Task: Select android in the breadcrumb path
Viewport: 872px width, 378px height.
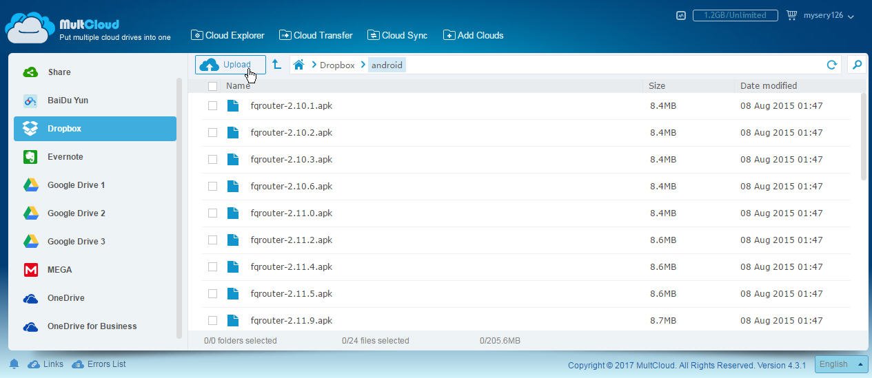Action: pos(387,65)
